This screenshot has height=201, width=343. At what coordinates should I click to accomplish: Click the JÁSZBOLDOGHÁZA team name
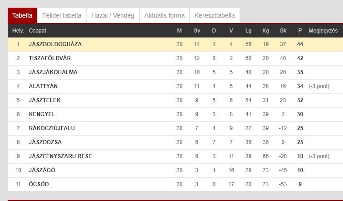click(x=55, y=44)
